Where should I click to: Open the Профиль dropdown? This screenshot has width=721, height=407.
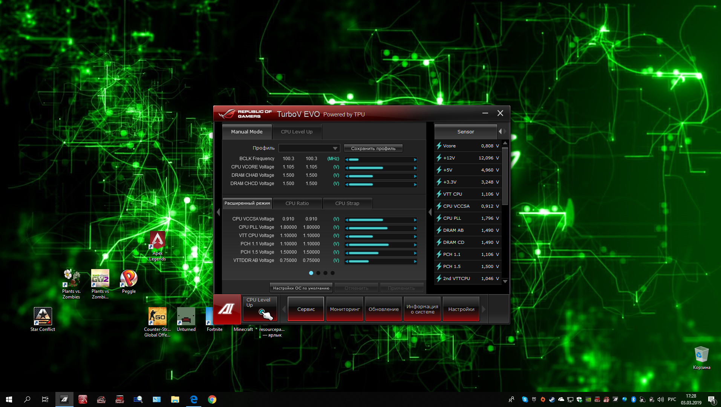point(309,148)
